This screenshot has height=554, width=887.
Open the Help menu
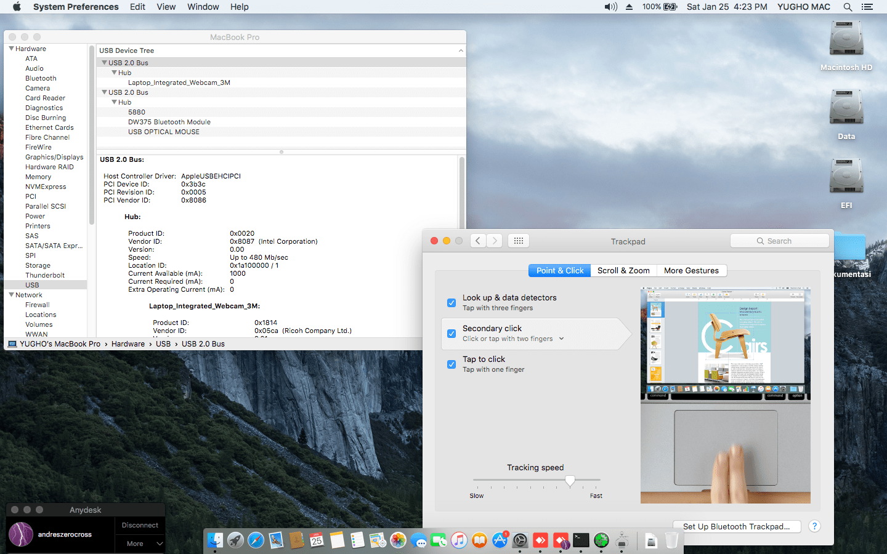pos(240,7)
